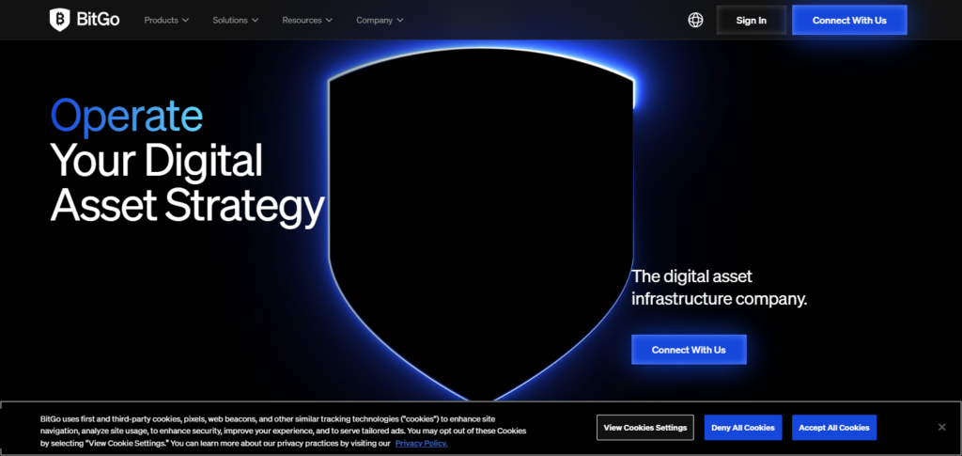The height and width of the screenshot is (456, 962).
Task: Expand the chevron next to Company
Action: click(400, 20)
